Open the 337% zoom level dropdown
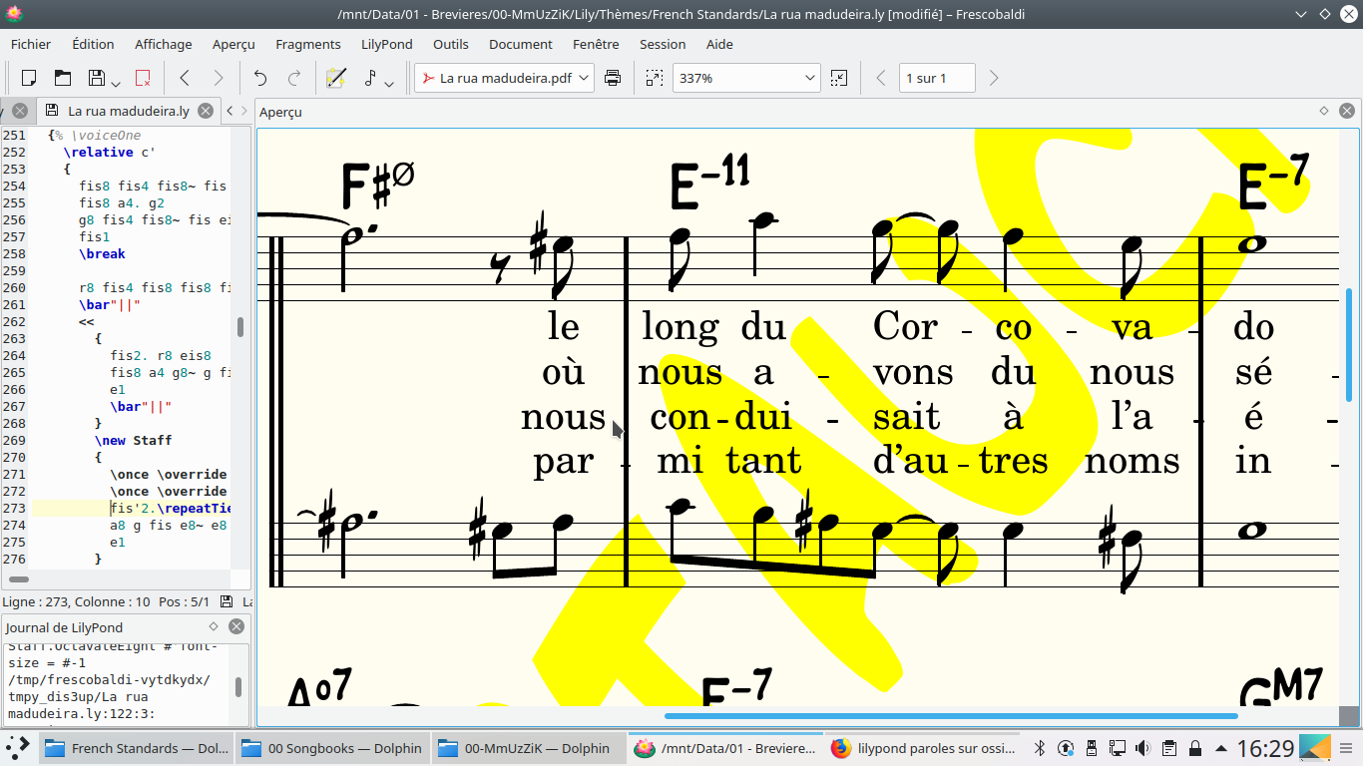Viewport: 1363px width, 766px height. (x=746, y=78)
